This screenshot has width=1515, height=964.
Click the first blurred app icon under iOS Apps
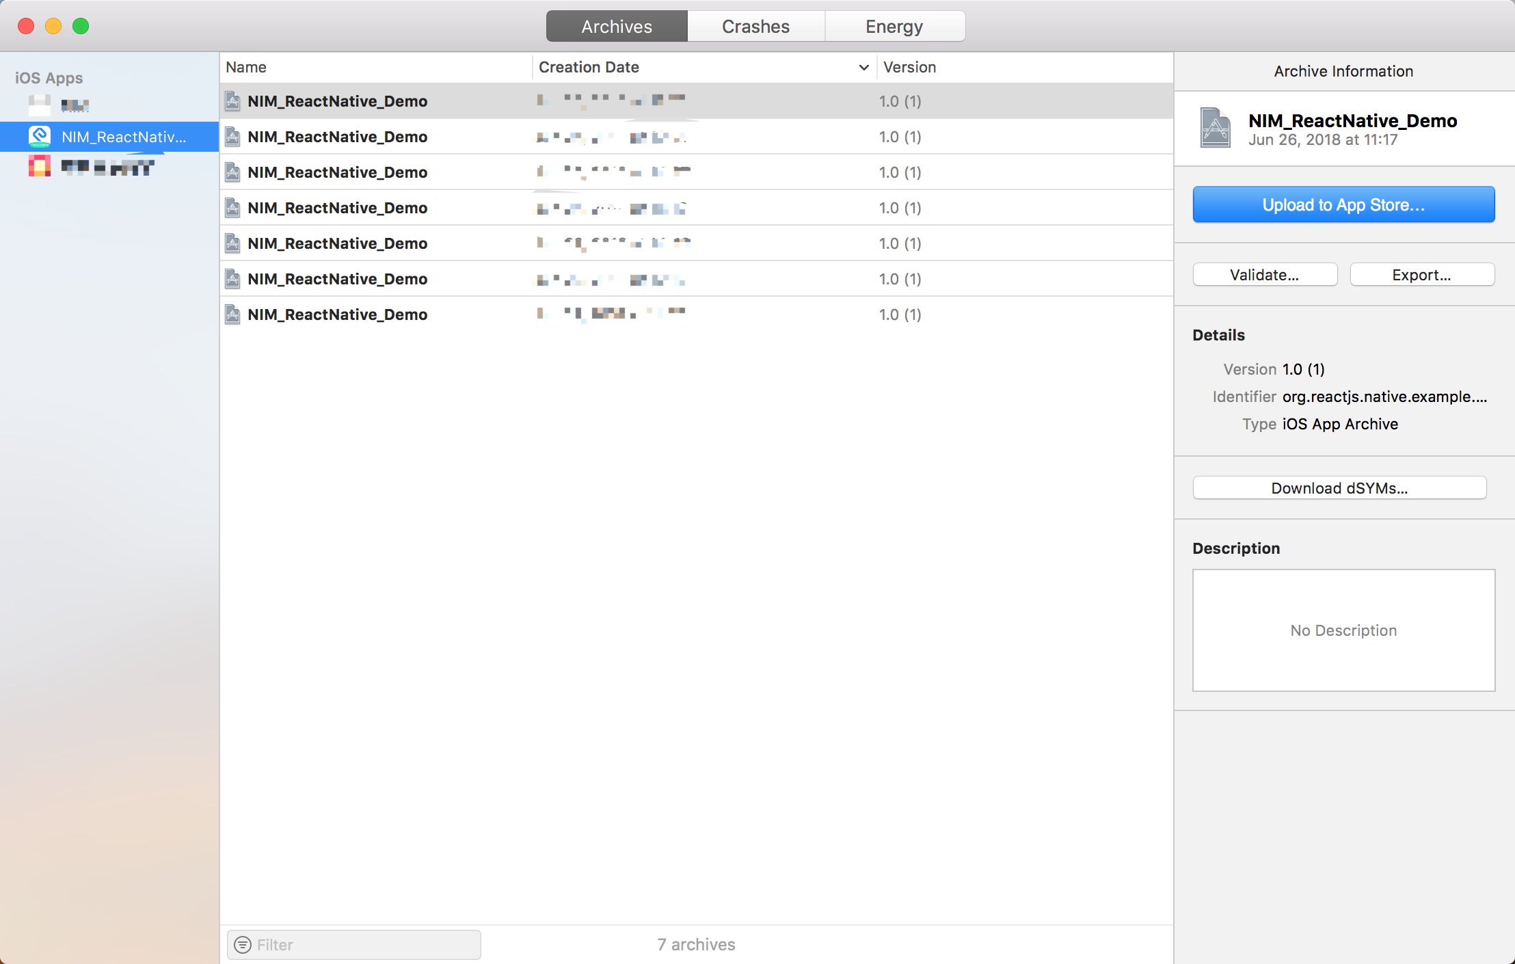point(40,105)
